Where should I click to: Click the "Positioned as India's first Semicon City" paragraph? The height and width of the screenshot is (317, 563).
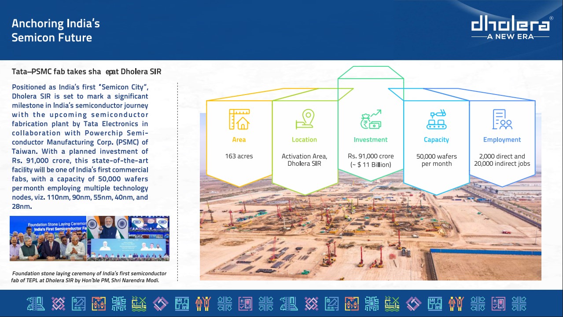click(x=80, y=146)
